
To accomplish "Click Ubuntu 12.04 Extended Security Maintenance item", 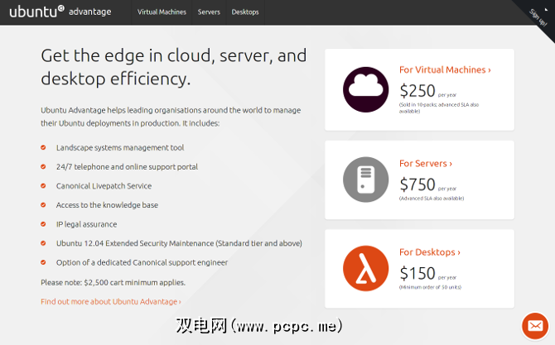I will pos(179,243).
